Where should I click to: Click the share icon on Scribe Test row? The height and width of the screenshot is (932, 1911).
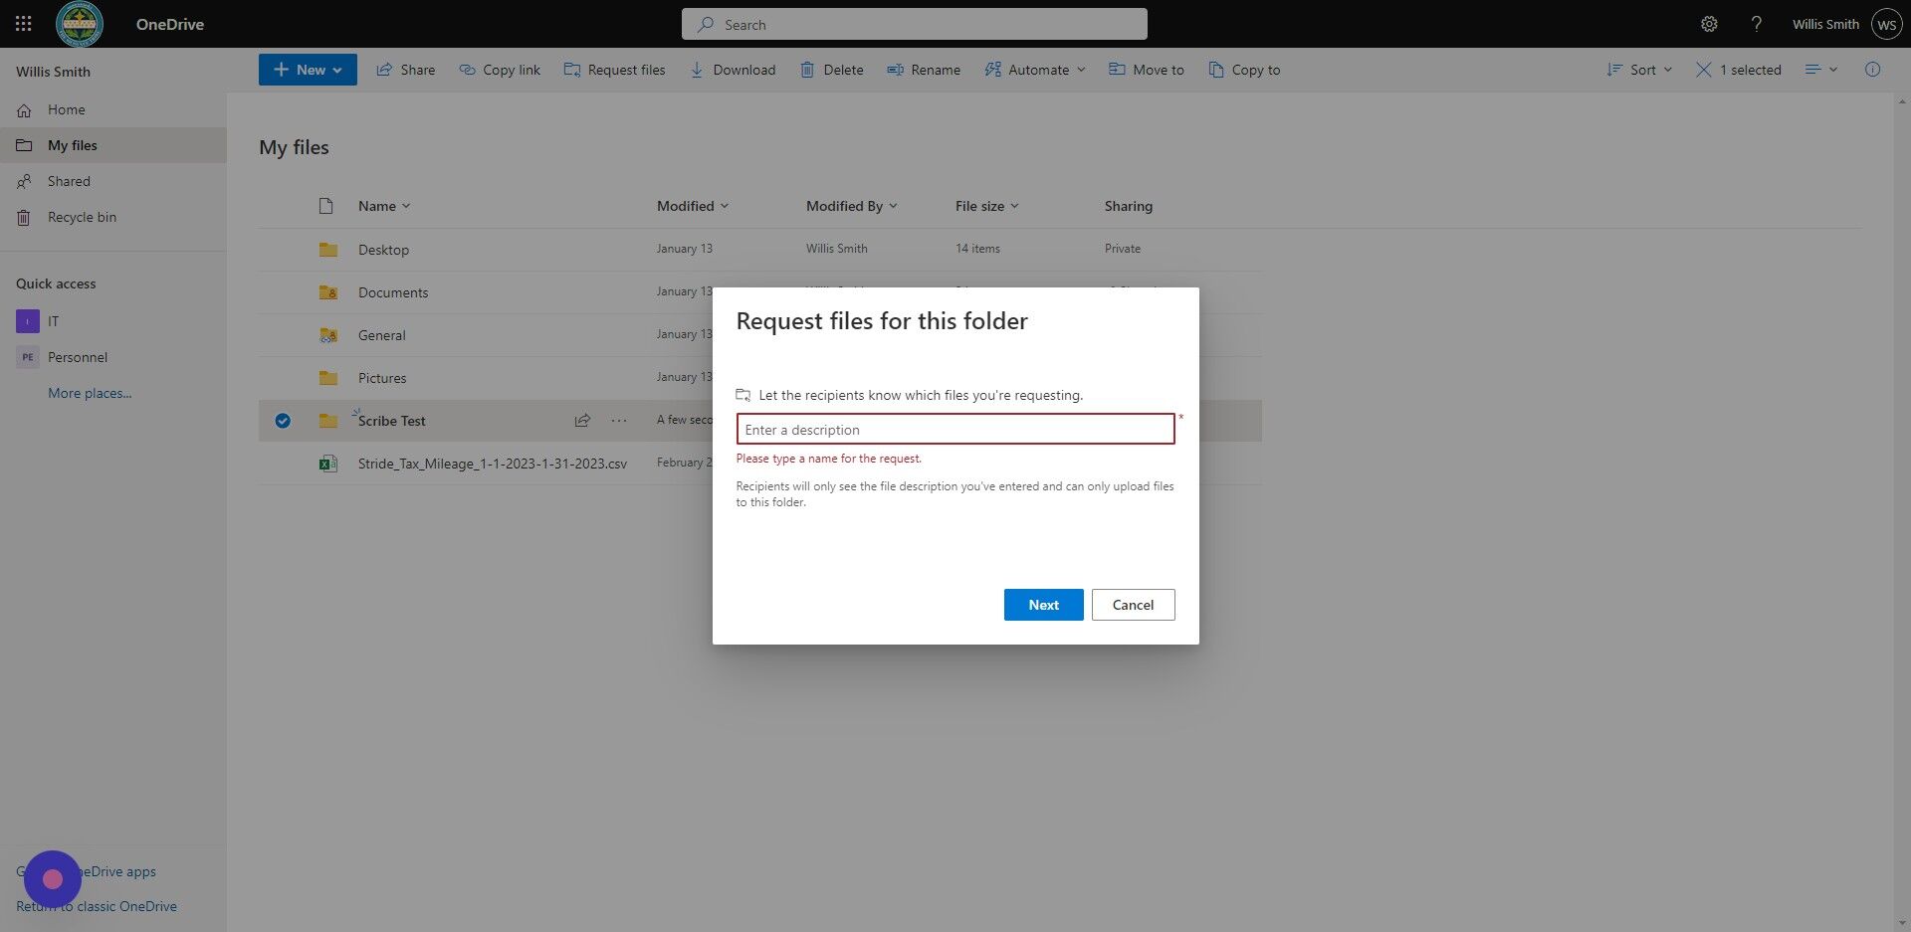[582, 421]
